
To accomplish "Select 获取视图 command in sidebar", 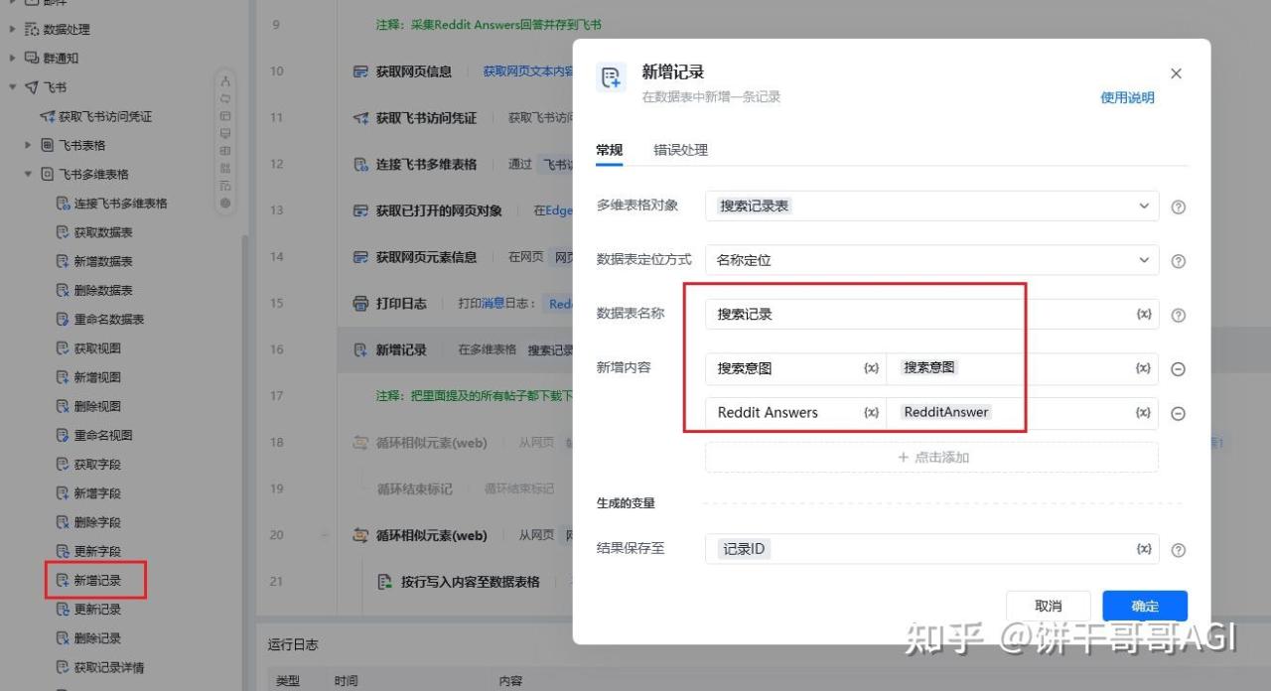I will pyautogui.click(x=88, y=348).
